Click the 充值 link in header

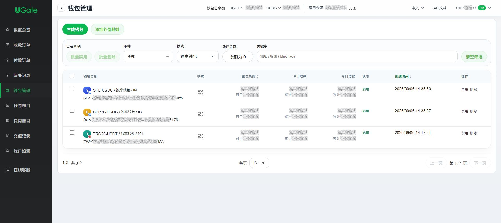coord(352,8)
